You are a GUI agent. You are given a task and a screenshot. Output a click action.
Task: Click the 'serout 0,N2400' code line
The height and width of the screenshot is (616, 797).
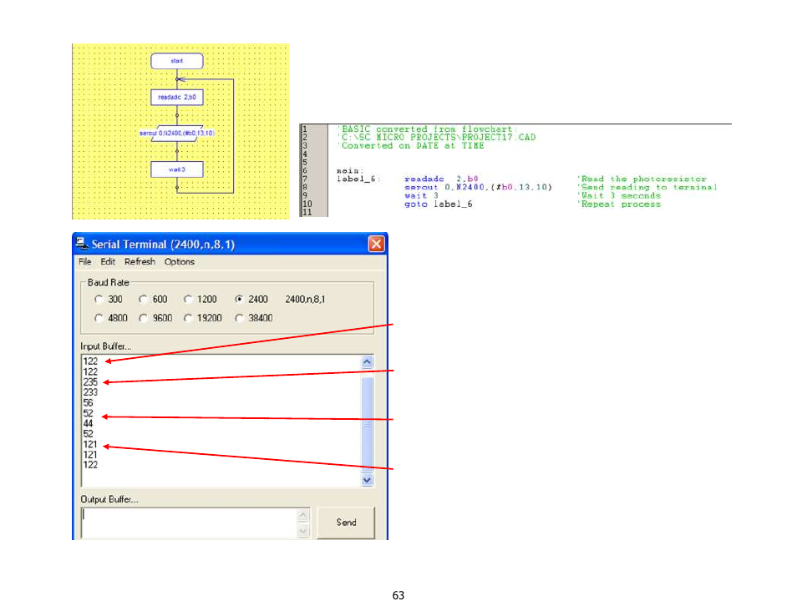[x=478, y=188]
